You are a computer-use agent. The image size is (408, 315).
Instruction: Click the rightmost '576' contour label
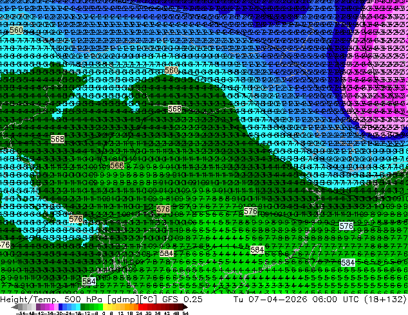[346, 226]
